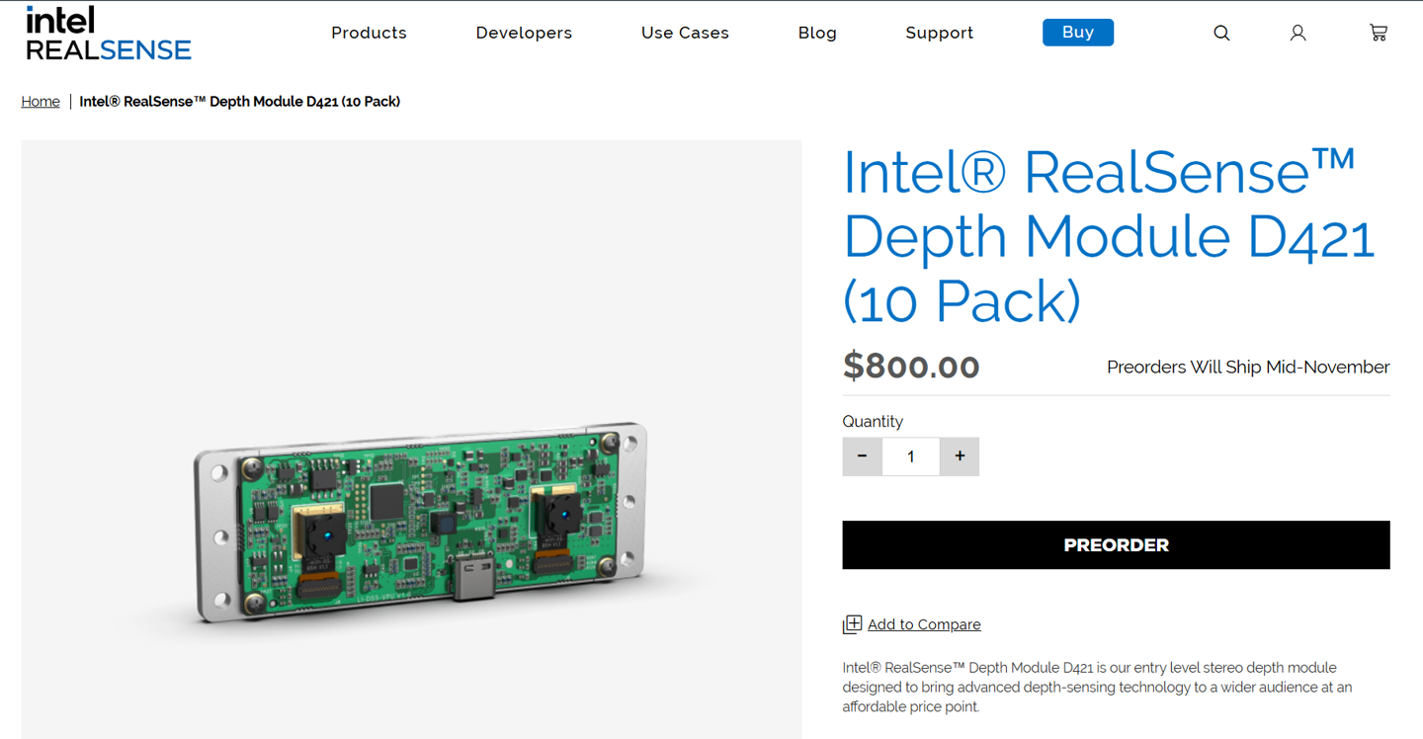Click the quantity number field

point(910,456)
